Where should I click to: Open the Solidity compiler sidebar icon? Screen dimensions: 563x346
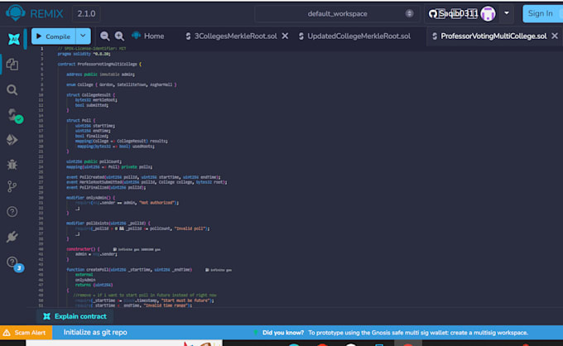click(x=14, y=116)
